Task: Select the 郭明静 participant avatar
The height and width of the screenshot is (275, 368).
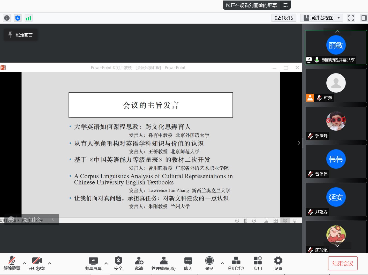Action: point(336,121)
